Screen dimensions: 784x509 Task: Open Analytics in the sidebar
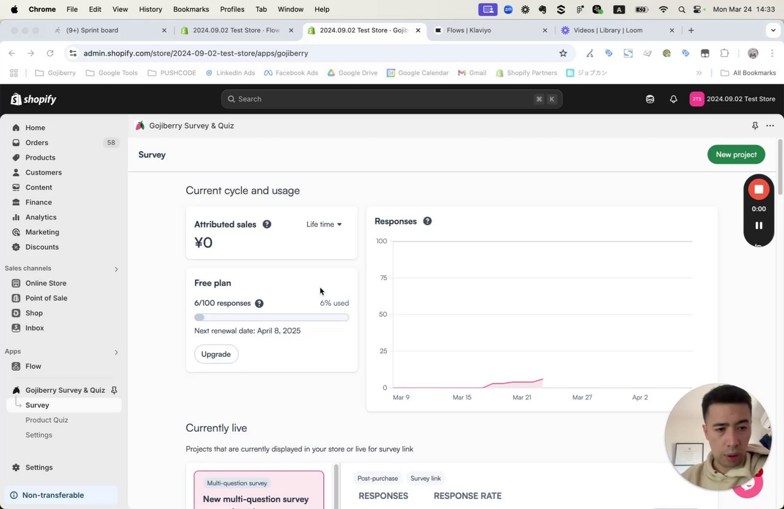point(41,217)
